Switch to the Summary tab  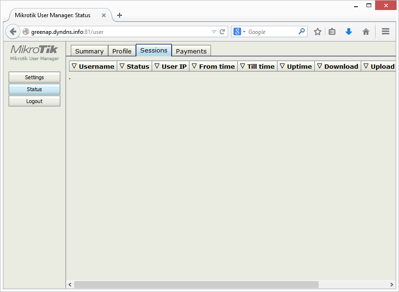click(x=89, y=51)
